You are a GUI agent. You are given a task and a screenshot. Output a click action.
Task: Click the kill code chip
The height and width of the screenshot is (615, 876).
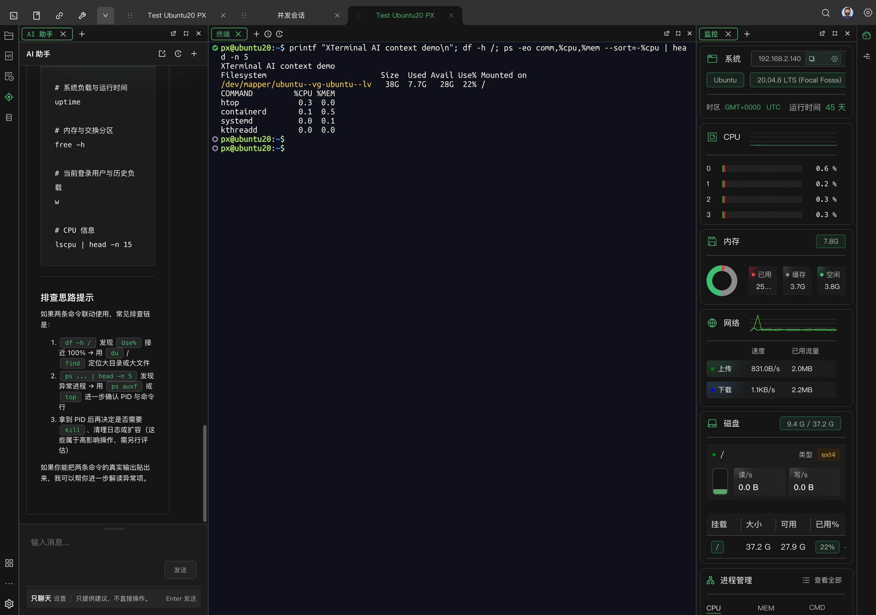tap(72, 430)
